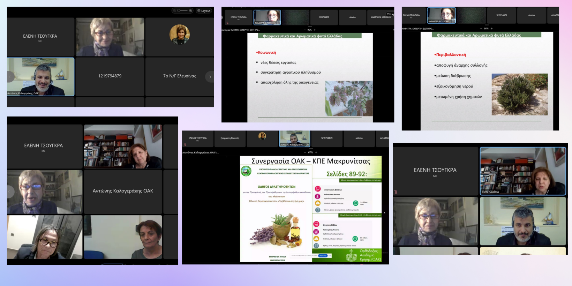The image size is (572, 286).
Task: Click plus zoom icon in Περιβαλλοντική slide window
Action: (x=491, y=29)
